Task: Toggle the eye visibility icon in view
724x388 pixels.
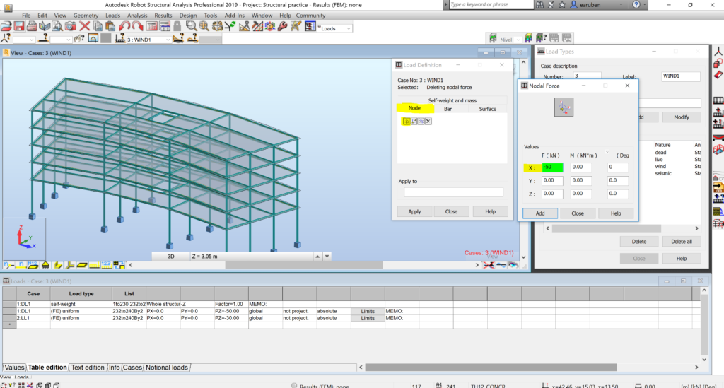Action: 513,265
